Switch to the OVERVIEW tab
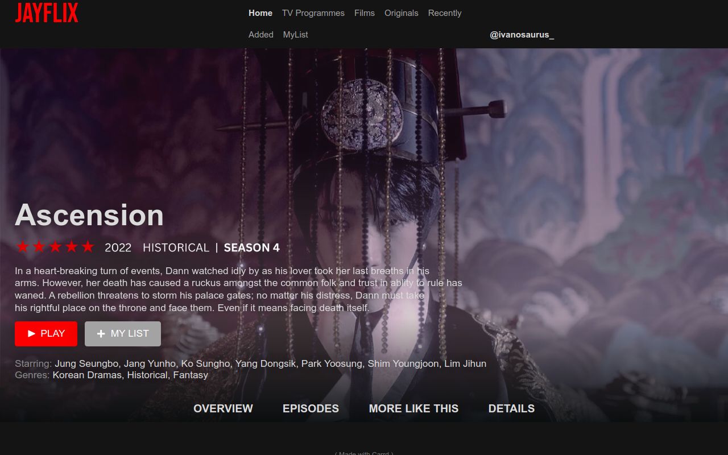Image resolution: width=728 pixels, height=455 pixels. pos(223,408)
